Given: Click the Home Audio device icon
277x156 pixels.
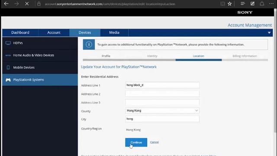Looking at the screenshot, I should [8, 55].
